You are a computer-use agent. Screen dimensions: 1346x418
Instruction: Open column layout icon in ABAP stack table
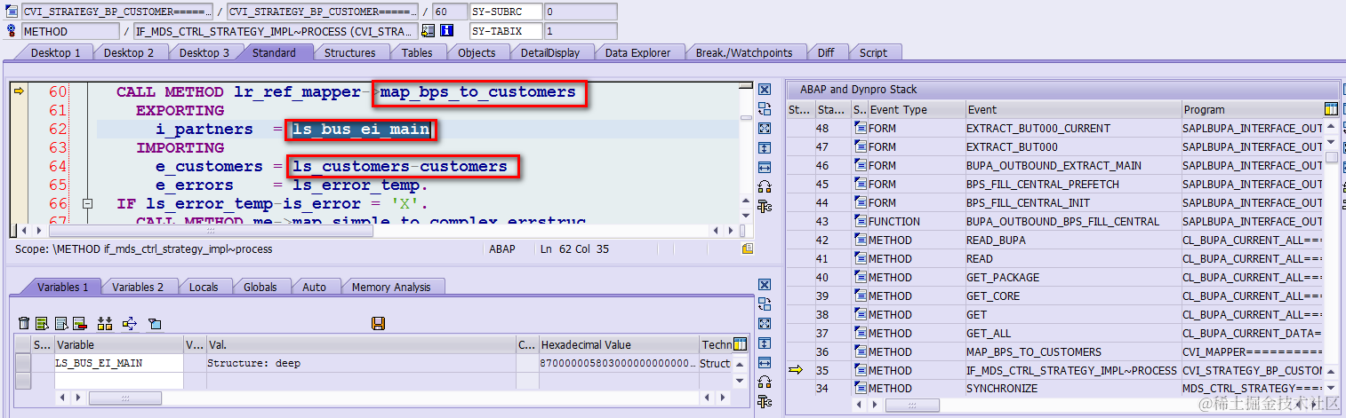[1331, 109]
